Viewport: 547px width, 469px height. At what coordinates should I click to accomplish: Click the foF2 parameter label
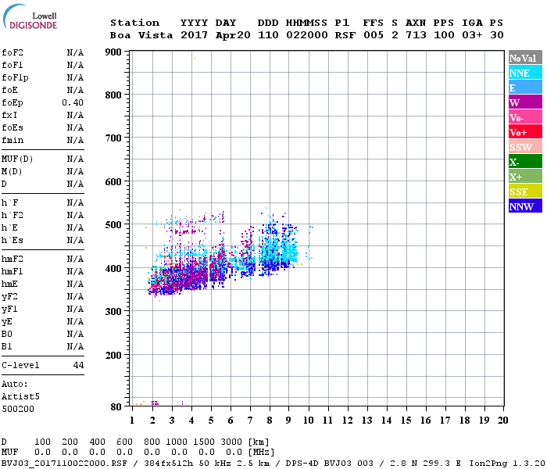point(13,52)
